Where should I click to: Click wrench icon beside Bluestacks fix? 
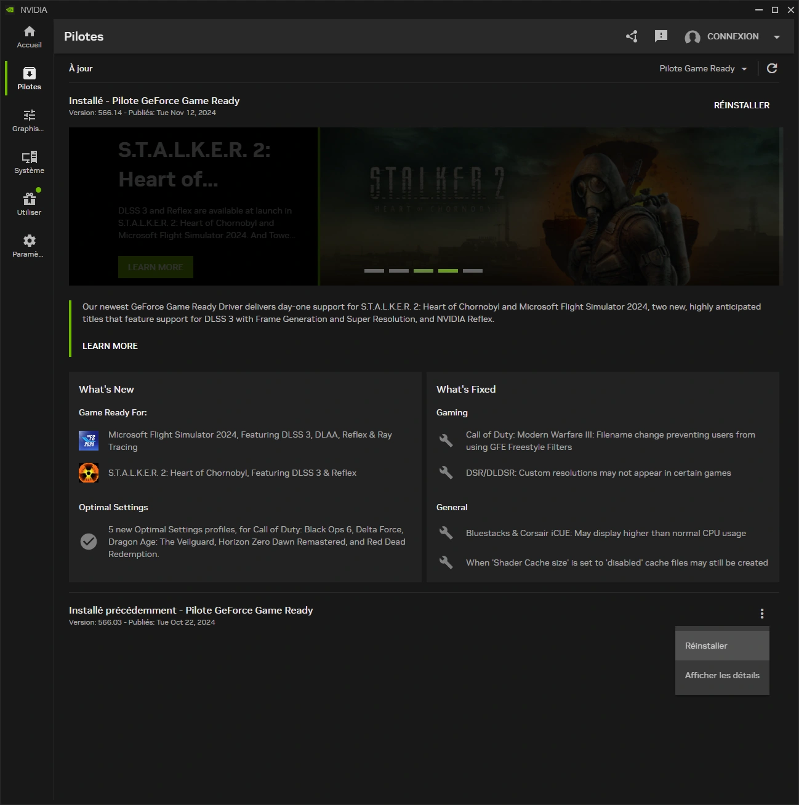pos(446,533)
